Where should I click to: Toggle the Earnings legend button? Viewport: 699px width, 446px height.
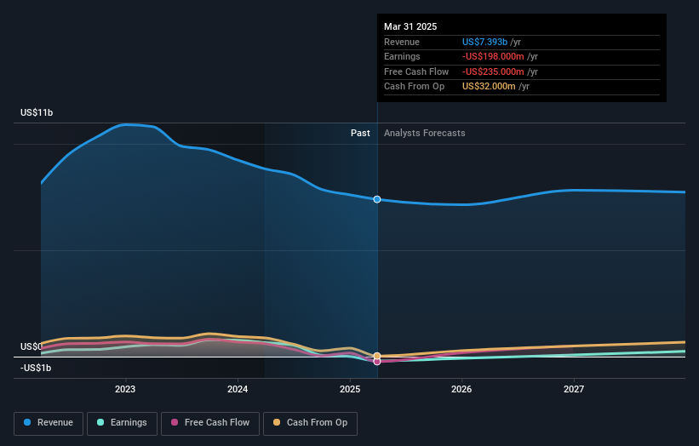pos(122,423)
